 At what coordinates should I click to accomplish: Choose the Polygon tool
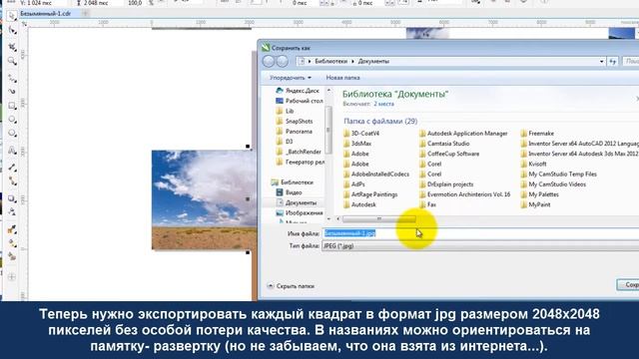pyautogui.click(x=12, y=133)
